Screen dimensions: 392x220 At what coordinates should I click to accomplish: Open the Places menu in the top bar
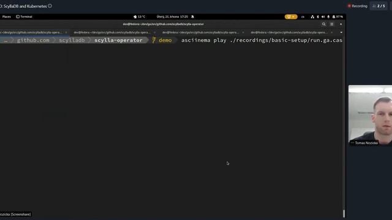point(7,16)
